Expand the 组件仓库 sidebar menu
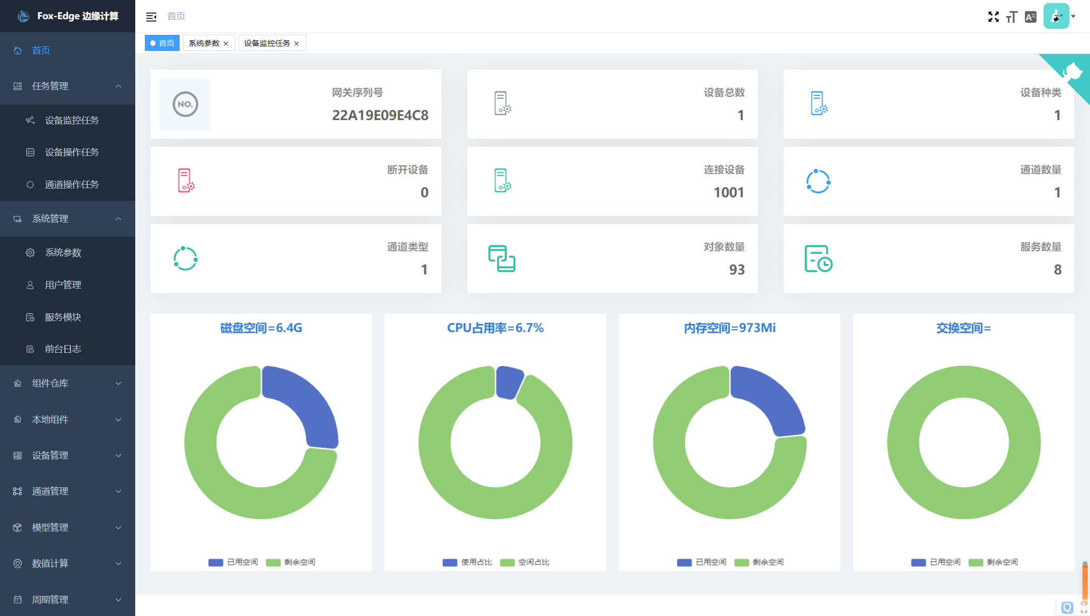The height and width of the screenshot is (616, 1090). [68, 383]
